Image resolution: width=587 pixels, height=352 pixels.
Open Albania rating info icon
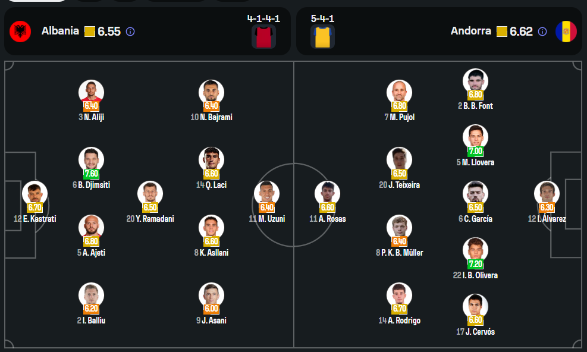(x=130, y=32)
